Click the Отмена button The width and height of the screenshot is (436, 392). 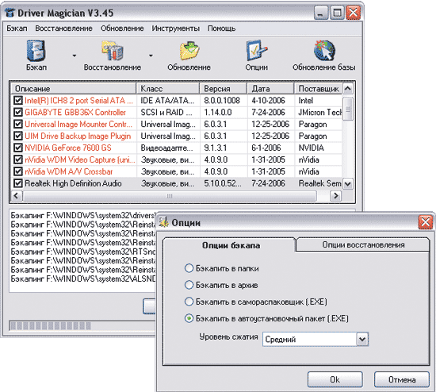click(402, 379)
